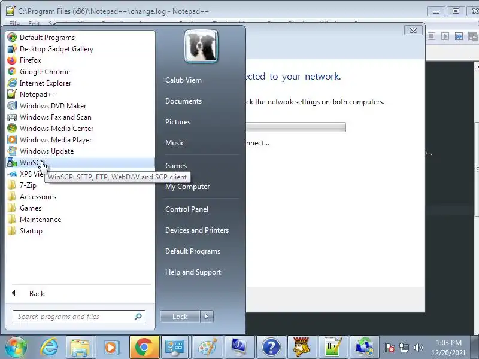Click the magnifier search icon
This screenshot has height=359, width=479.
click(138, 317)
